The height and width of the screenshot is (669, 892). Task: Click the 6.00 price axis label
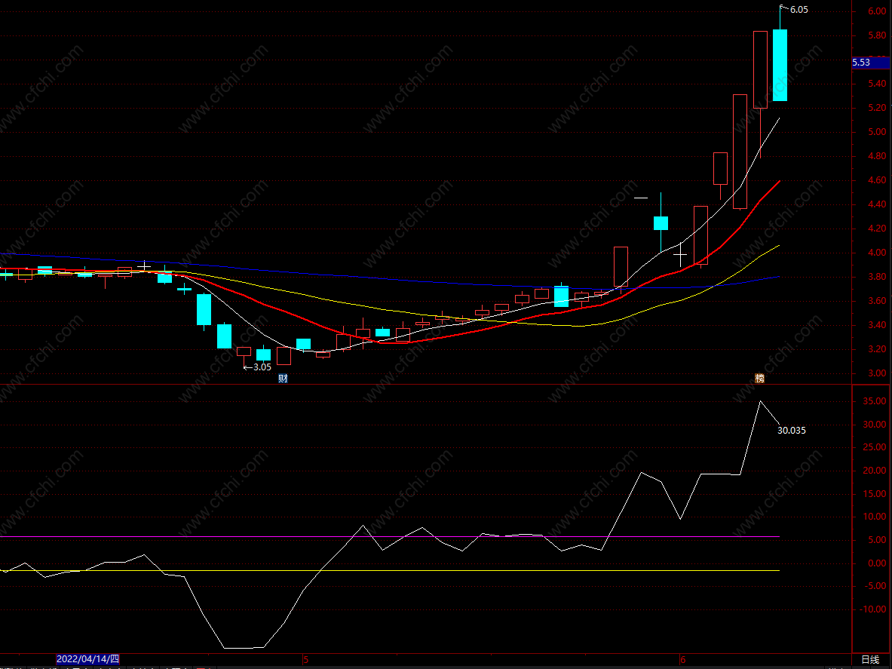(877, 11)
